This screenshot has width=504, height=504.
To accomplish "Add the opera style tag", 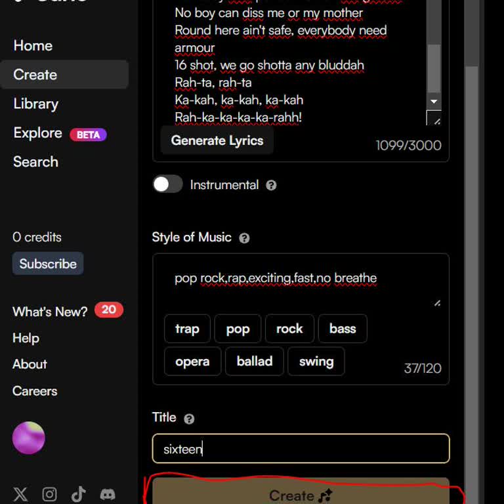I will coord(192,362).
